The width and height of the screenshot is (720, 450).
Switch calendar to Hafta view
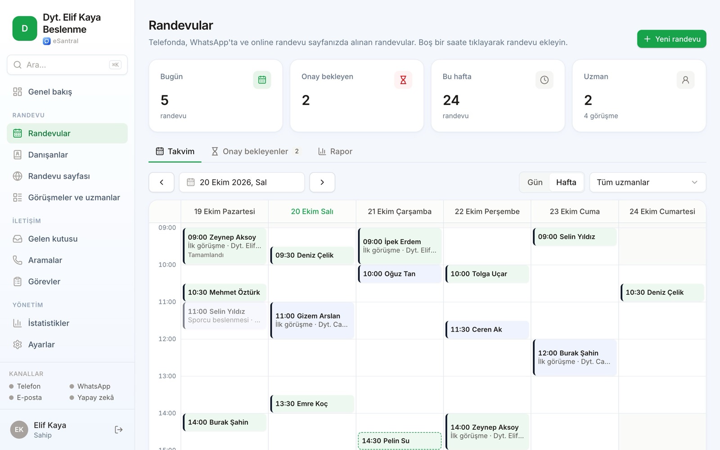(566, 182)
